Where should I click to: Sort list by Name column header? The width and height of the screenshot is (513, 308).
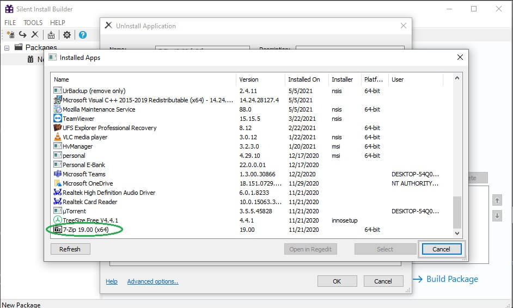143,79
